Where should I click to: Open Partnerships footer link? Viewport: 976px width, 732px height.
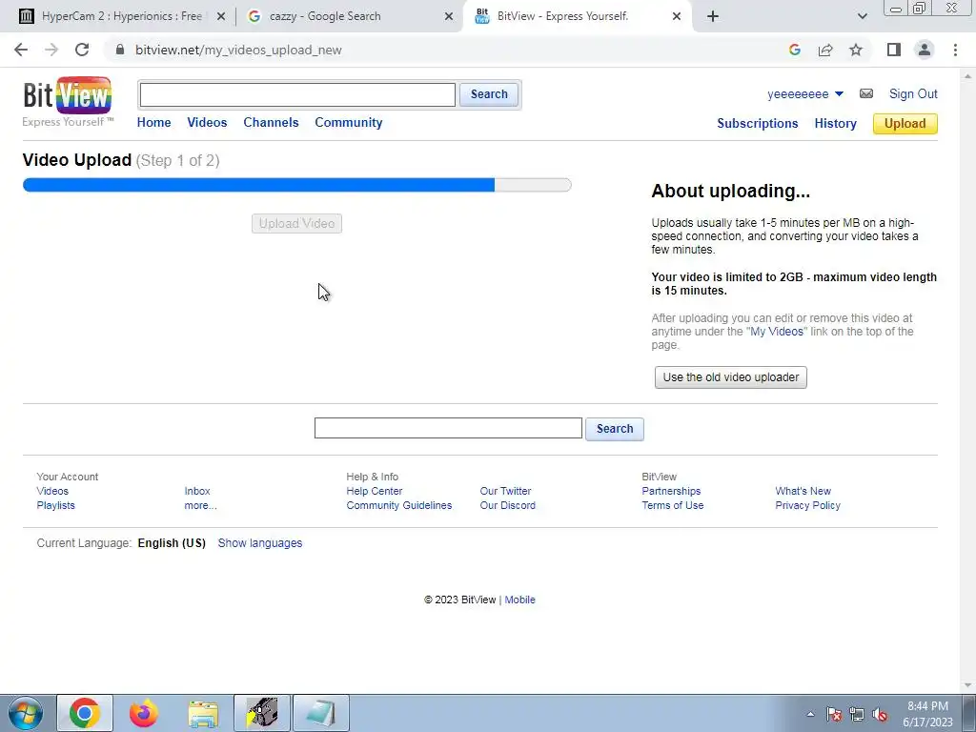pos(671,491)
